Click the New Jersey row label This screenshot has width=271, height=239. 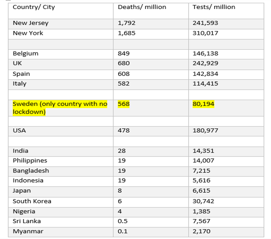pos(31,23)
